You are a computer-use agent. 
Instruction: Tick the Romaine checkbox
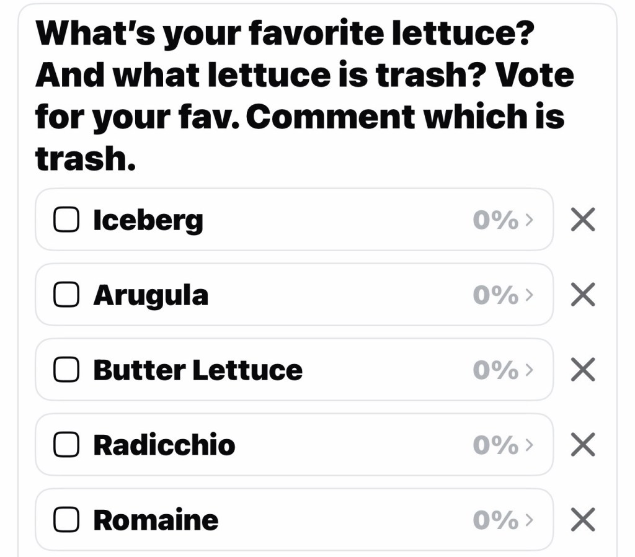point(66,520)
